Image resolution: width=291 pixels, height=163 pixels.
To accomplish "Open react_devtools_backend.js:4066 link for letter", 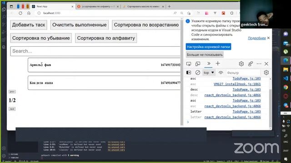I will click(232, 117).
